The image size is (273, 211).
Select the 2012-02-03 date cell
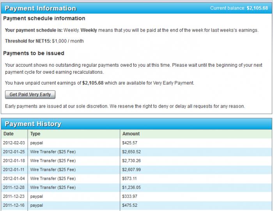coord(14,143)
